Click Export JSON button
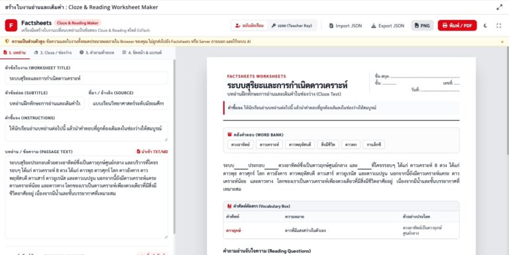 click(388, 26)
